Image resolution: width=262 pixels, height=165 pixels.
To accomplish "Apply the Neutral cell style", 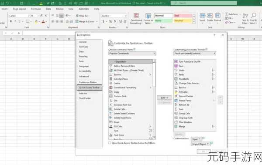I will point(183,20).
